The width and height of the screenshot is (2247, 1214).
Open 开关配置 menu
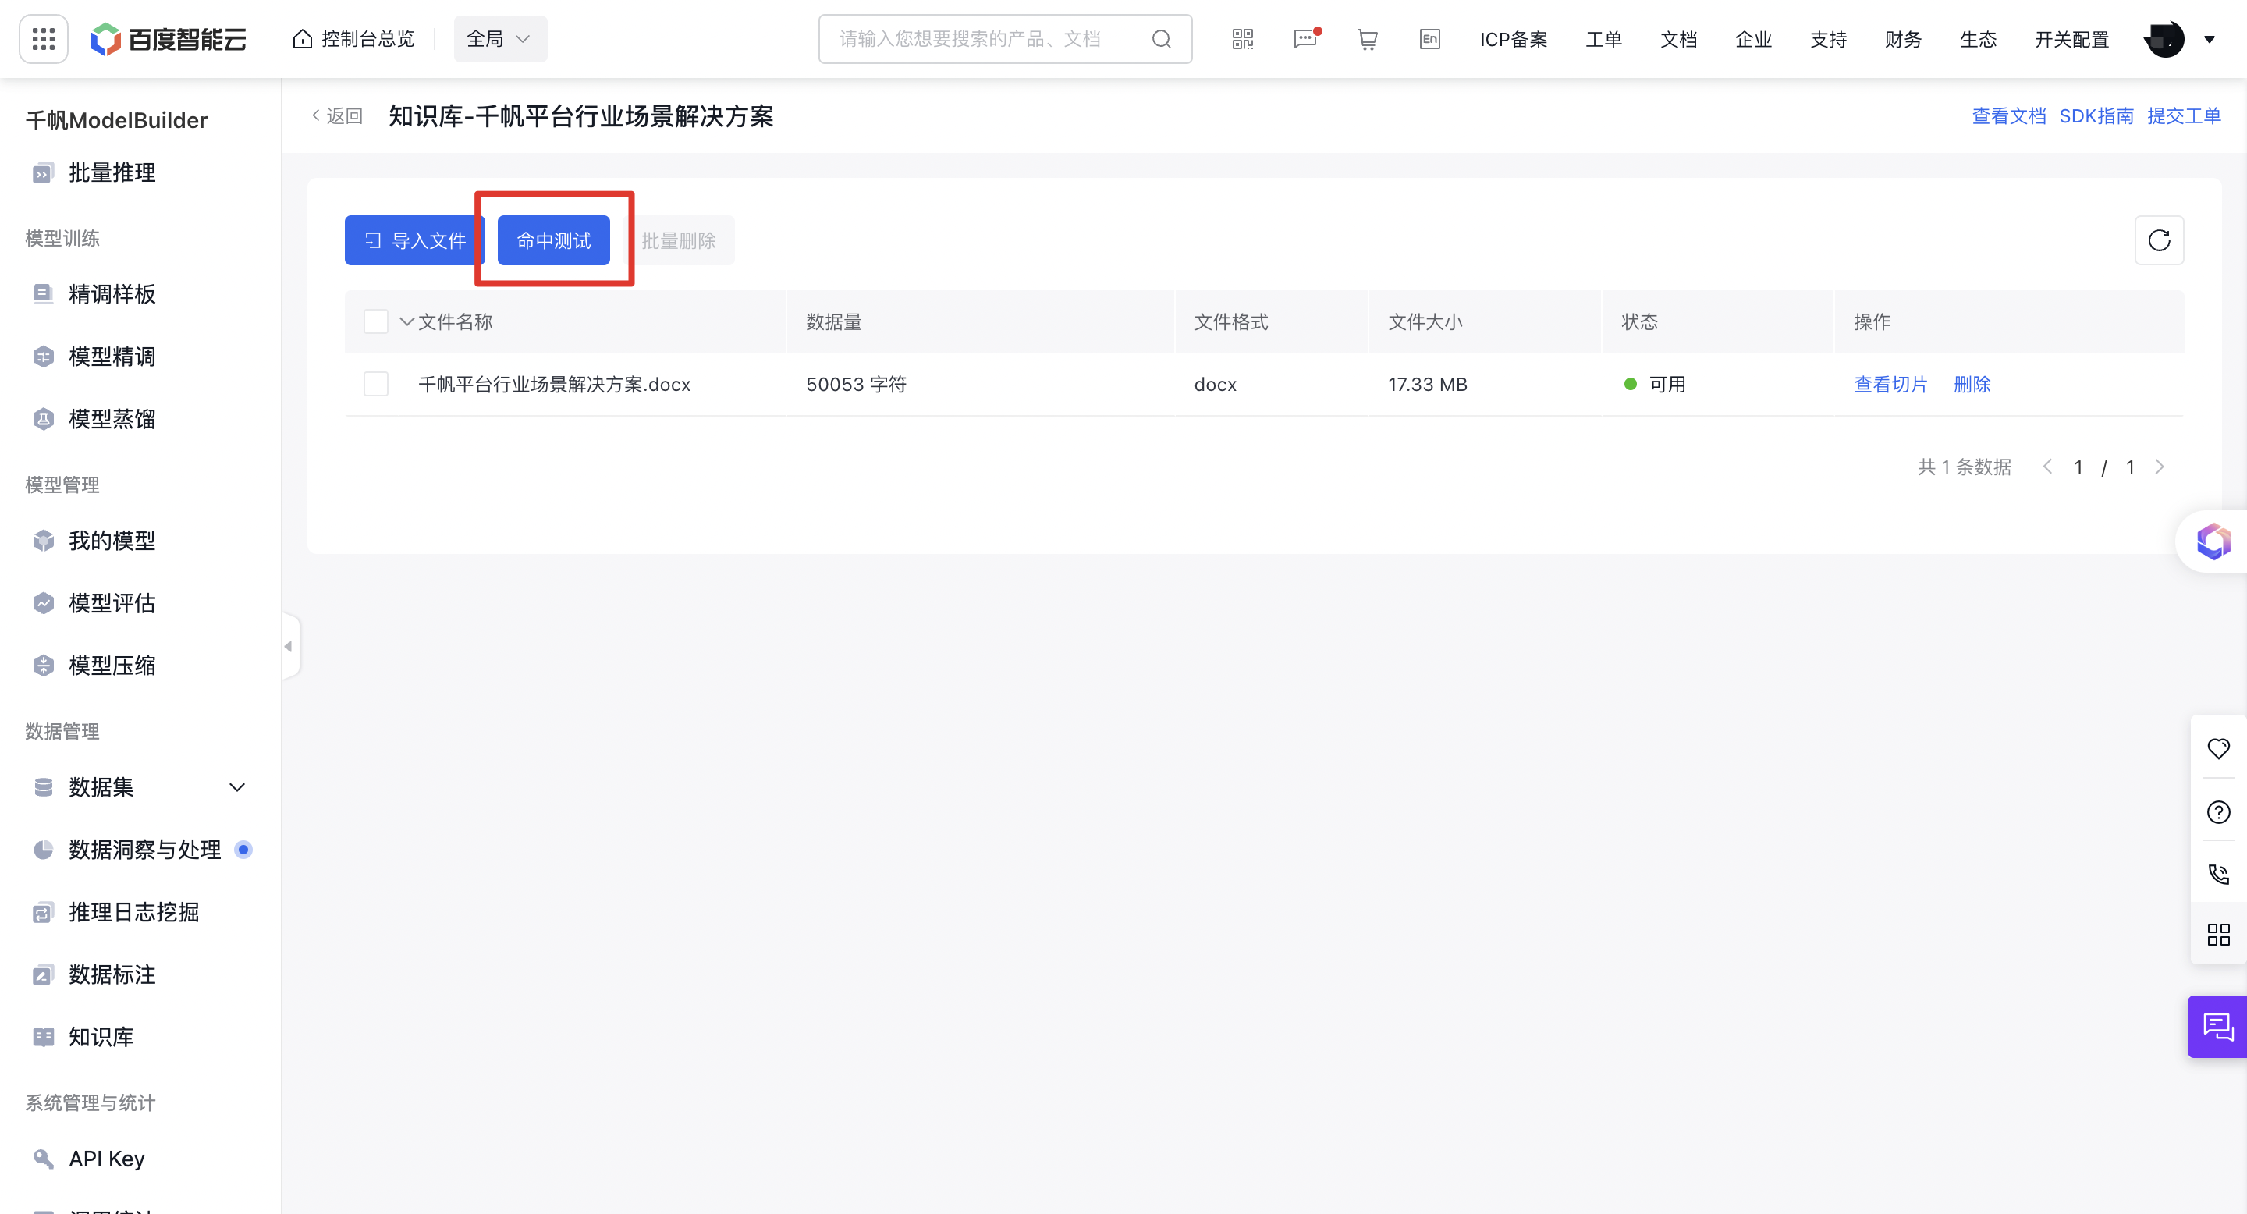2071,39
